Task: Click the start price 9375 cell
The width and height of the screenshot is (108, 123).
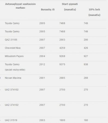Action: click(x=62, y=65)
